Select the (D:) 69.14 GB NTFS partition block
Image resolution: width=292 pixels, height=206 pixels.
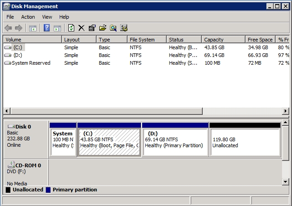click(x=175, y=139)
